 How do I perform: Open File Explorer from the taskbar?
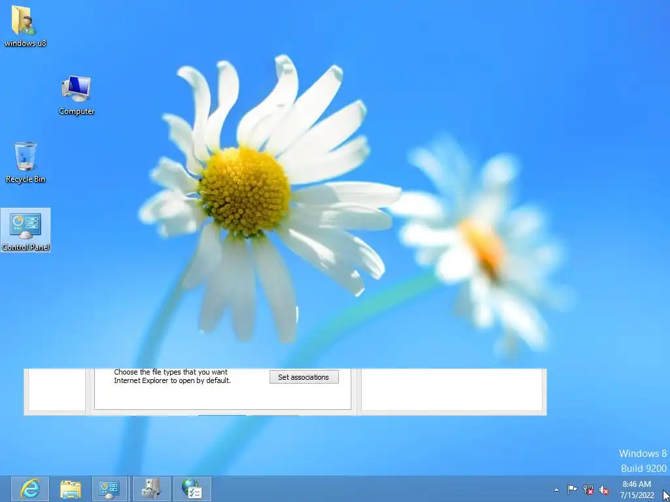(x=71, y=489)
